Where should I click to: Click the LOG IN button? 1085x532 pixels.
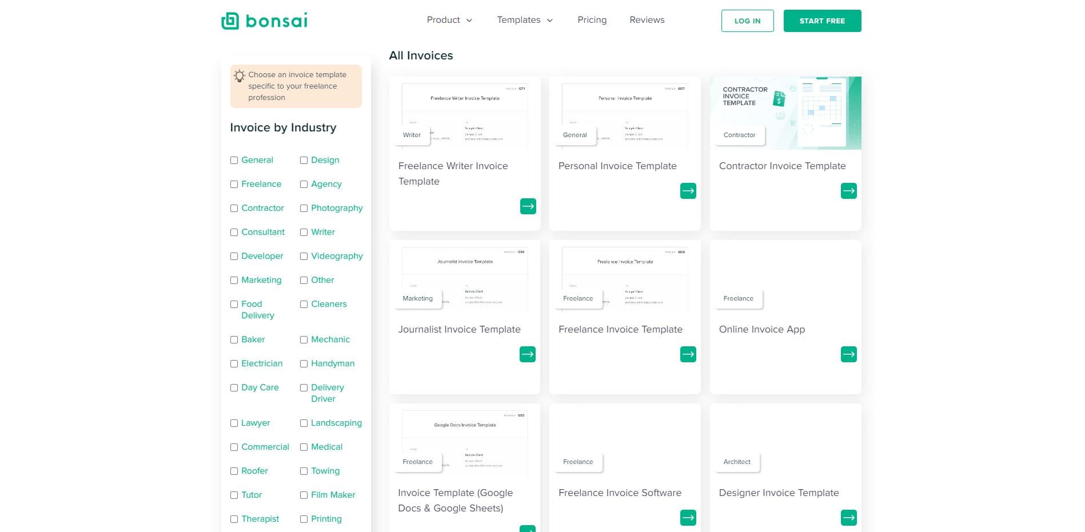pyautogui.click(x=747, y=21)
